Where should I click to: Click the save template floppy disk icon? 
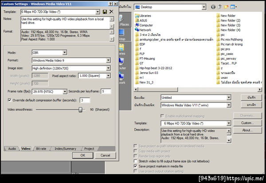pyautogui.click(x=105, y=12)
